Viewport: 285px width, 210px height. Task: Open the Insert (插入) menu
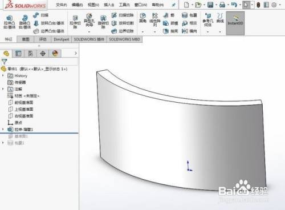[109, 5]
